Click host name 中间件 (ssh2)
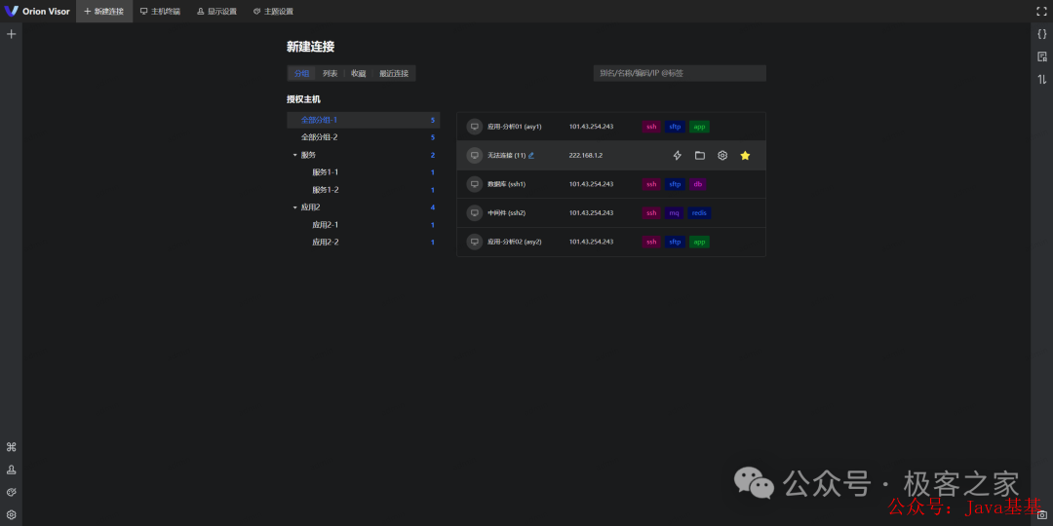1053x526 pixels. click(x=506, y=212)
